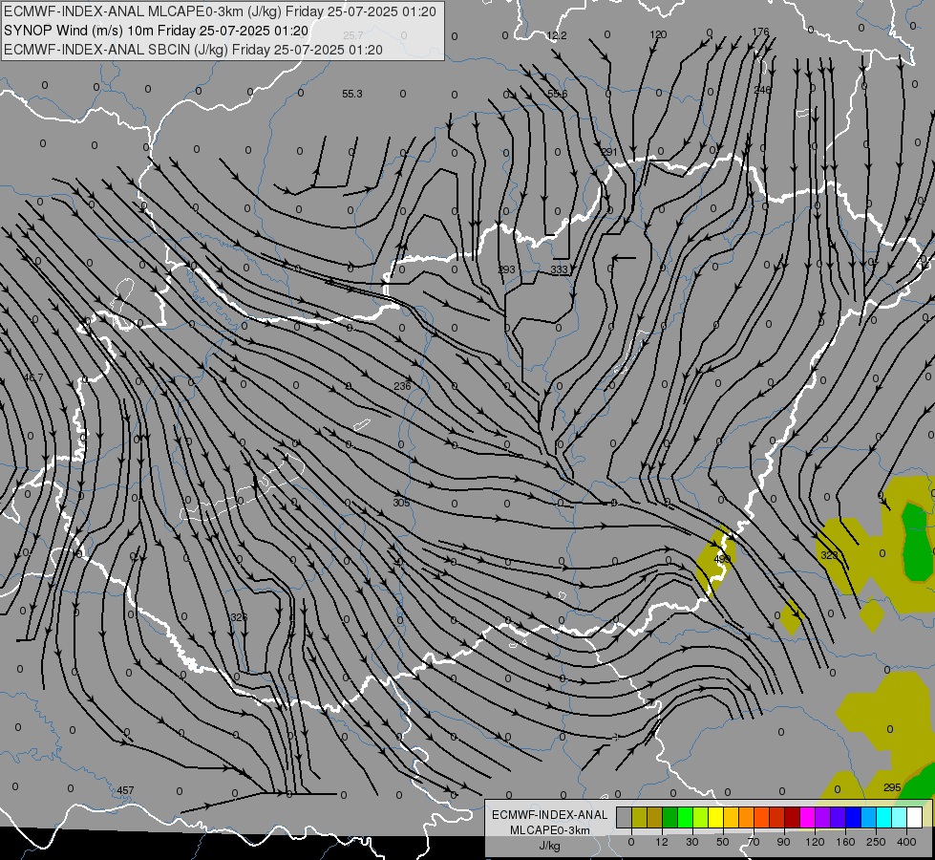Select the gray legend color swatch
The width and height of the screenshot is (935, 860).
click(x=625, y=817)
